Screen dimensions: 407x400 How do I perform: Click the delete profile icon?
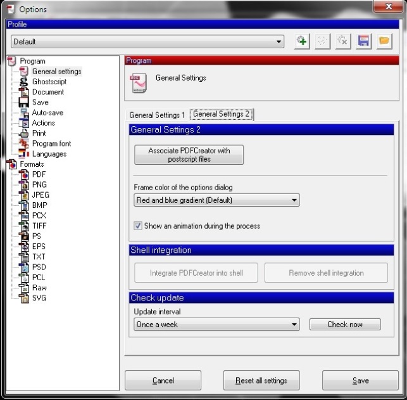pyautogui.click(x=343, y=41)
